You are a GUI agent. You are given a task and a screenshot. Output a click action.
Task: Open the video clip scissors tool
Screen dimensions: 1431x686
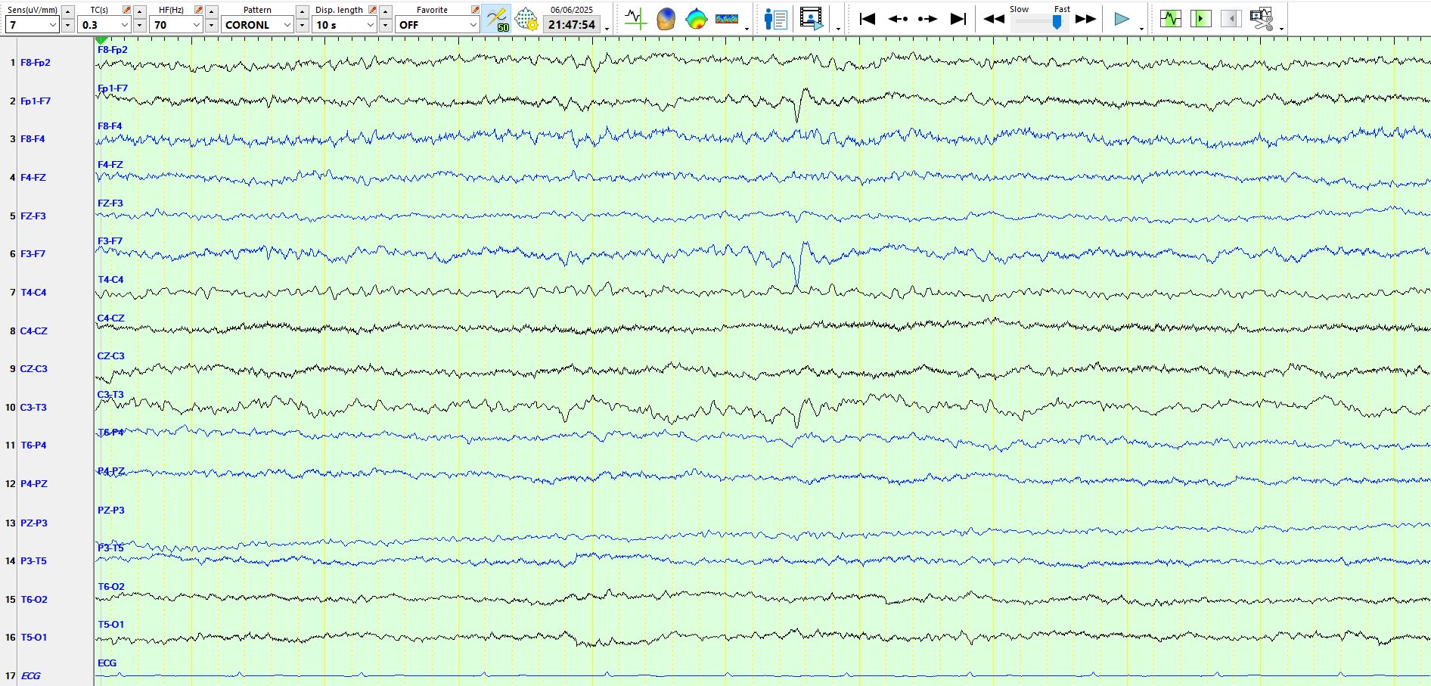(x=1262, y=19)
